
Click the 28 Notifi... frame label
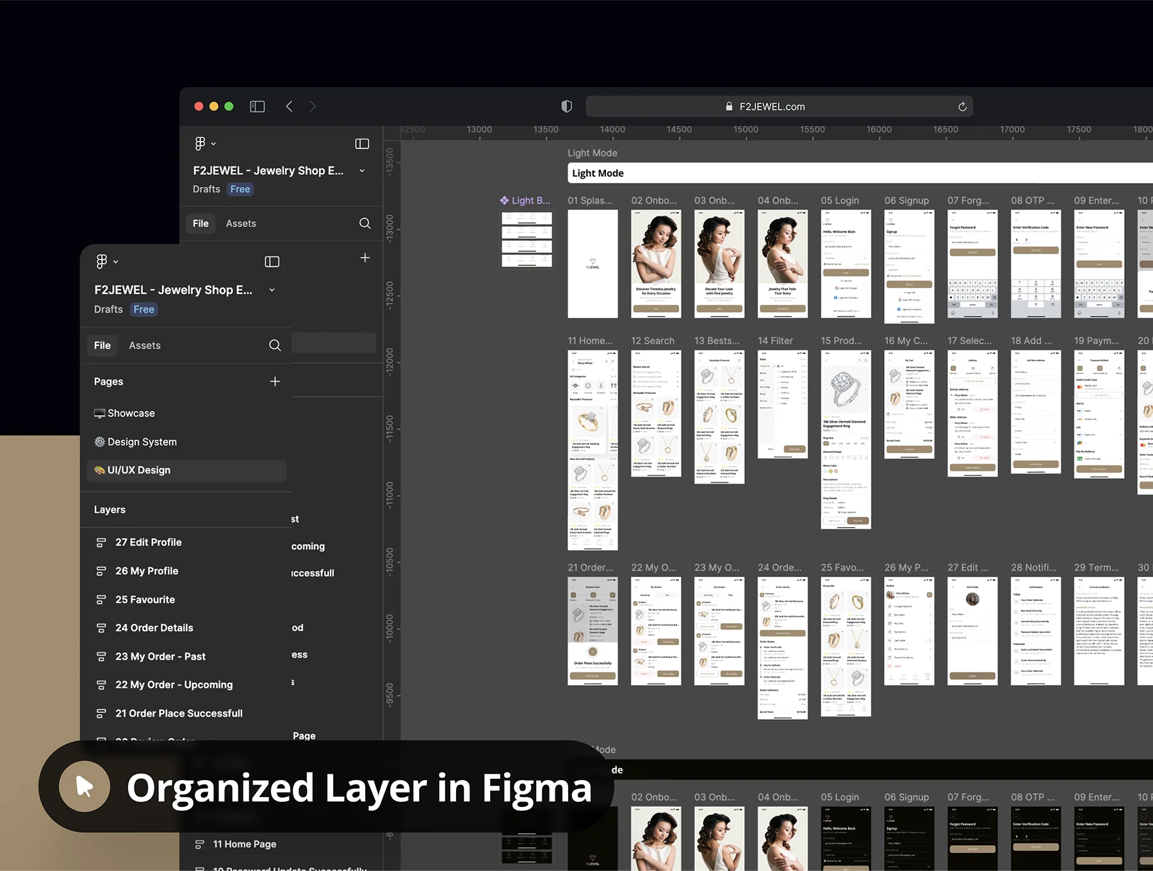click(1033, 567)
